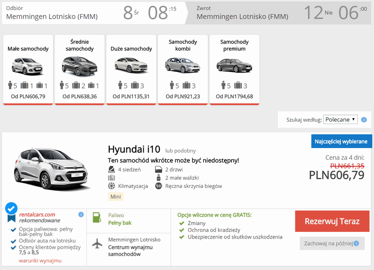Click the Od PLN606,79 price on small cars

pyautogui.click(x=28, y=96)
